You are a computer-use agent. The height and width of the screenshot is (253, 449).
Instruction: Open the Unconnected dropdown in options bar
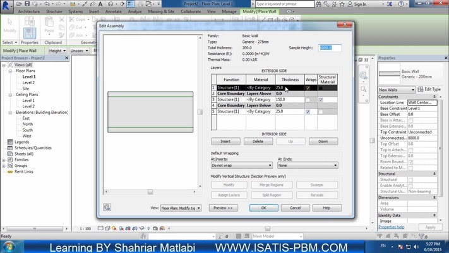(x=79, y=51)
